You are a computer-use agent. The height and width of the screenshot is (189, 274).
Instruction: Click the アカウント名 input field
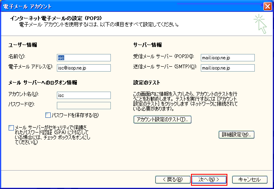(x=84, y=95)
